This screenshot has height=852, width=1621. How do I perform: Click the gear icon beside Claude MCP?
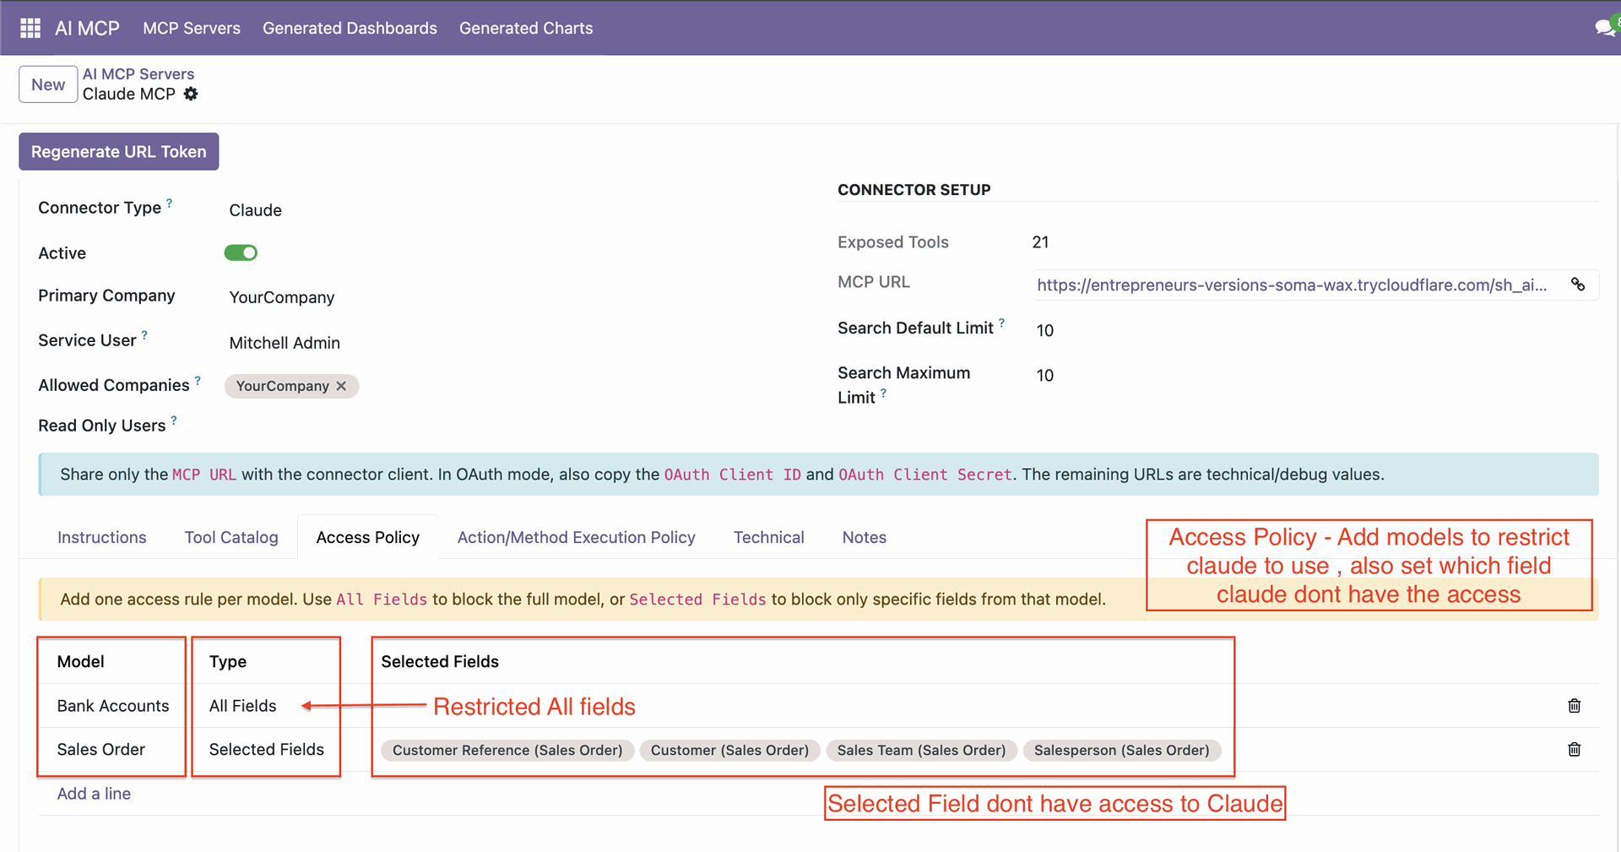(x=191, y=94)
